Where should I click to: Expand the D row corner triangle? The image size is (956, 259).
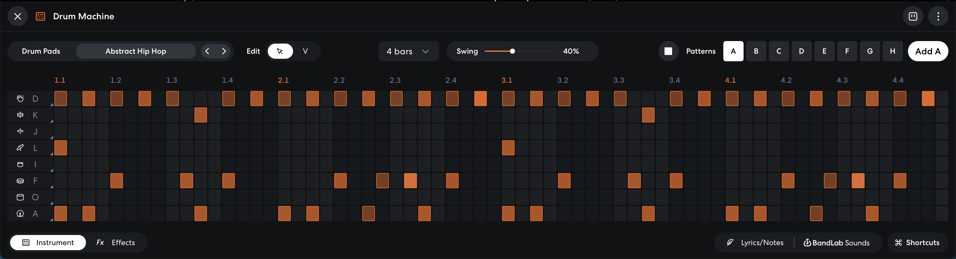pyautogui.click(x=52, y=105)
